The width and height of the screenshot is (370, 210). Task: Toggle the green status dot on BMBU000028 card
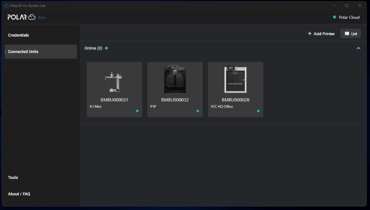(258, 111)
